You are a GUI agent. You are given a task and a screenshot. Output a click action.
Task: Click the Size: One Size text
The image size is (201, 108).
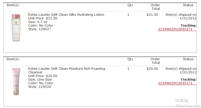point(40,80)
